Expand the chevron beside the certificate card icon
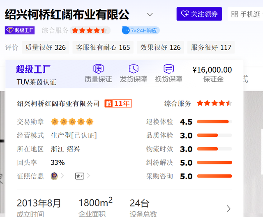Image resolution: width=263 pixels, height=217 pixels. coord(88,176)
